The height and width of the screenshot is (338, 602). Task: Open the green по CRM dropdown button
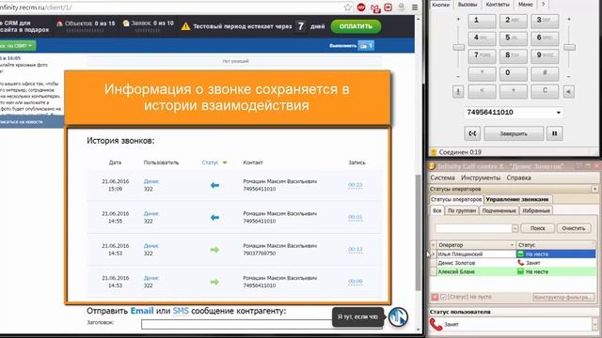pyautogui.click(x=17, y=46)
